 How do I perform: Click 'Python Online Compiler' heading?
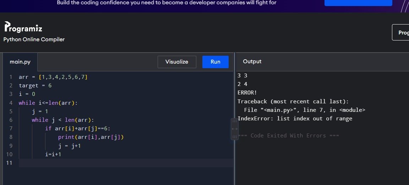tap(34, 39)
